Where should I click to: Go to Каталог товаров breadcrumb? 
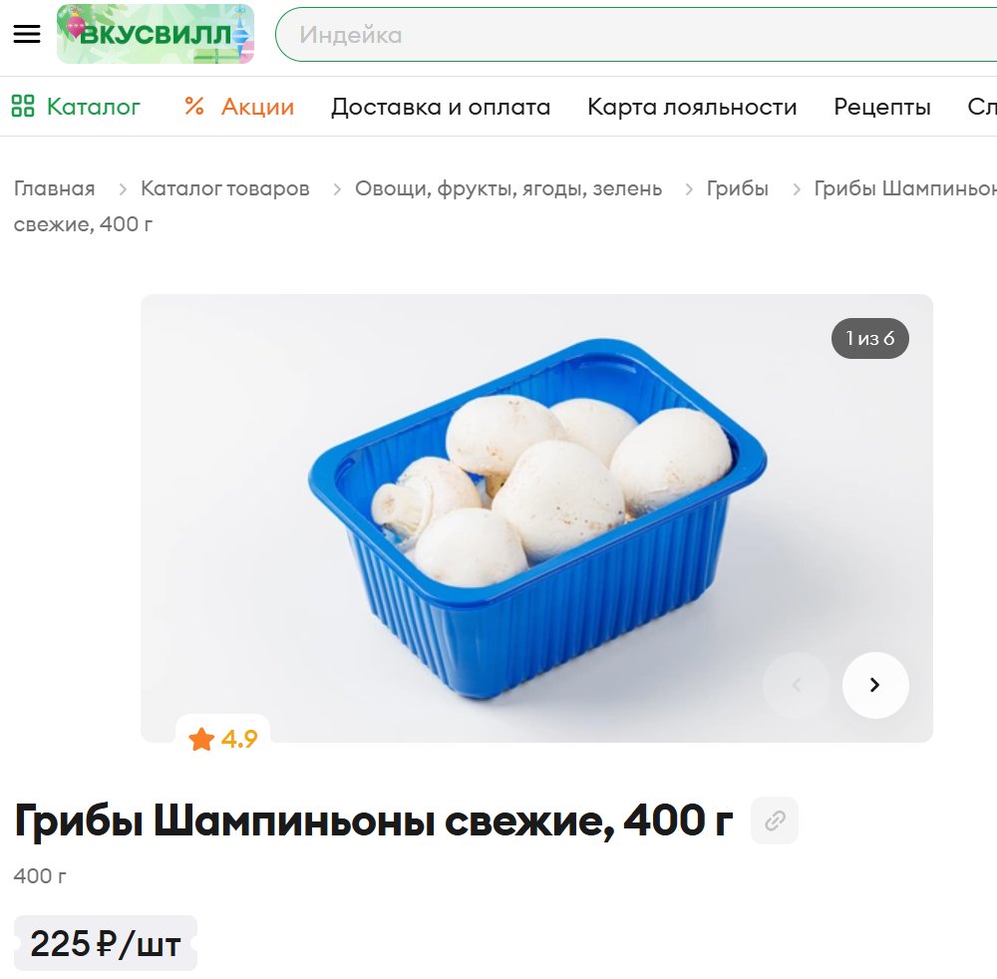225,188
